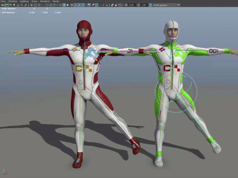The image size is (238, 178).
Task: Open the Panels menu
Action: pos(56,1)
